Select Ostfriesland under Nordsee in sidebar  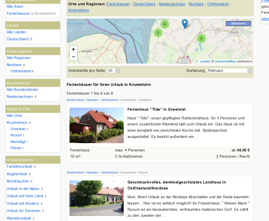point(21,71)
